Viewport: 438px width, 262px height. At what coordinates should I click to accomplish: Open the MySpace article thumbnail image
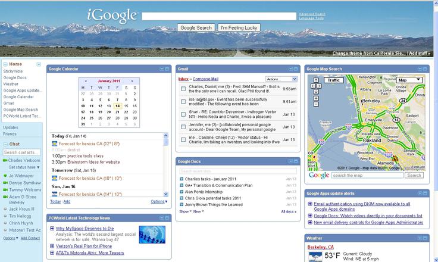[152, 235]
